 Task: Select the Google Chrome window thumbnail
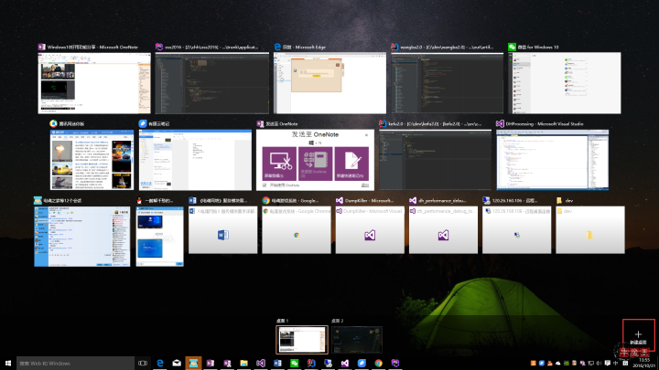(x=297, y=230)
